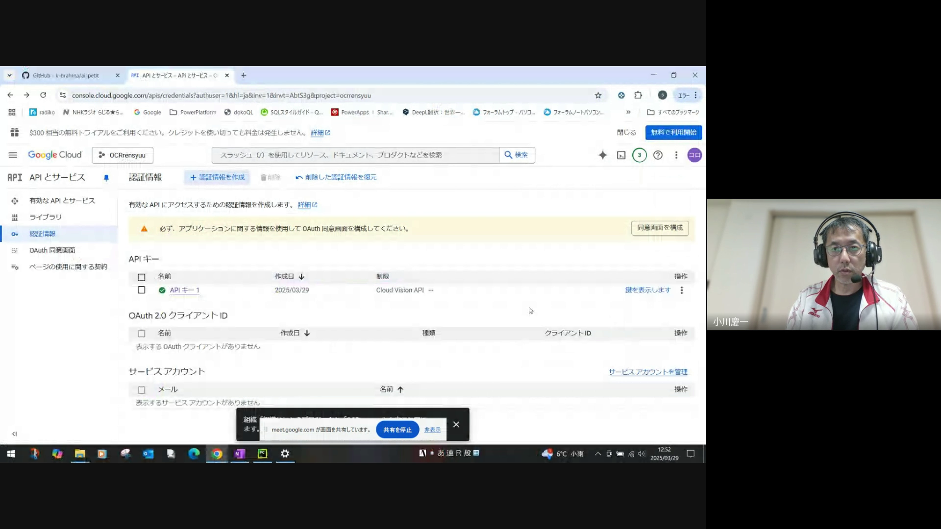Screen dimensions: 941x529
Task: Open more actions menu for API キー 1
Action: [682, 290]
